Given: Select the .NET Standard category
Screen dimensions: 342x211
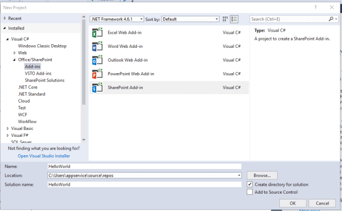Looking at the screenshot, I should [32, 94].
